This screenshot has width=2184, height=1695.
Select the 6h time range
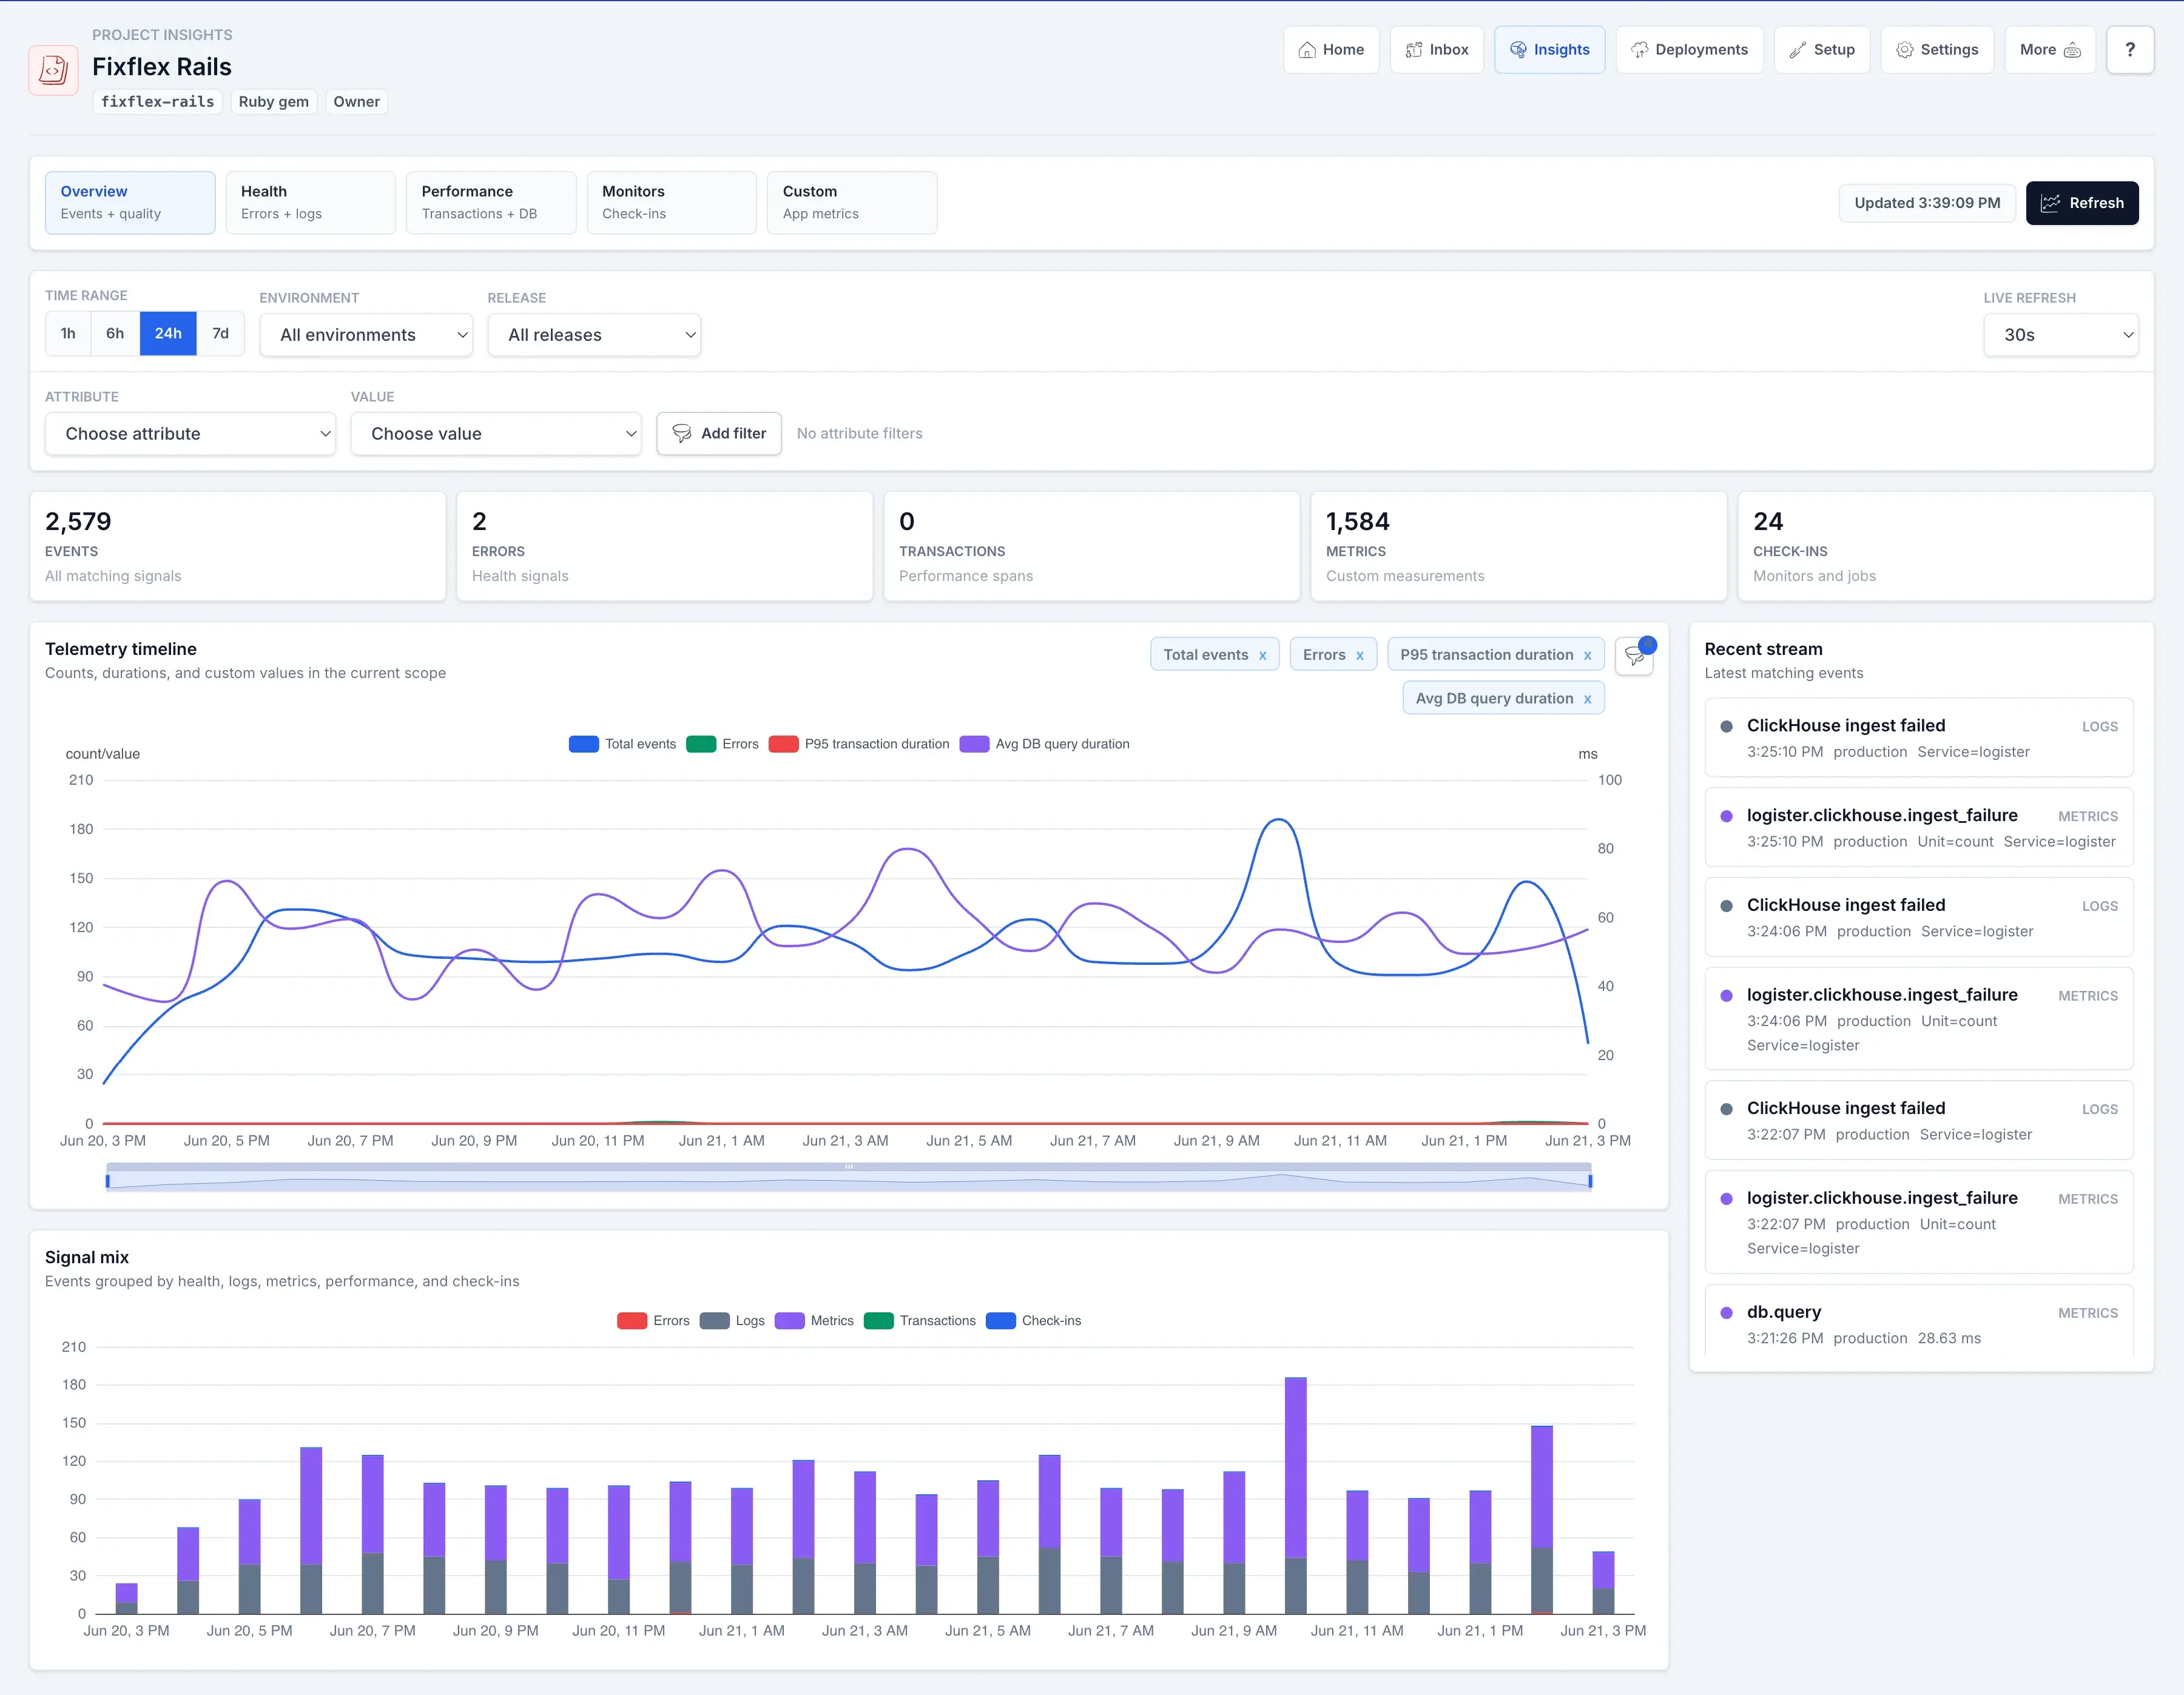pyautogui.click(x=115, y=334)
